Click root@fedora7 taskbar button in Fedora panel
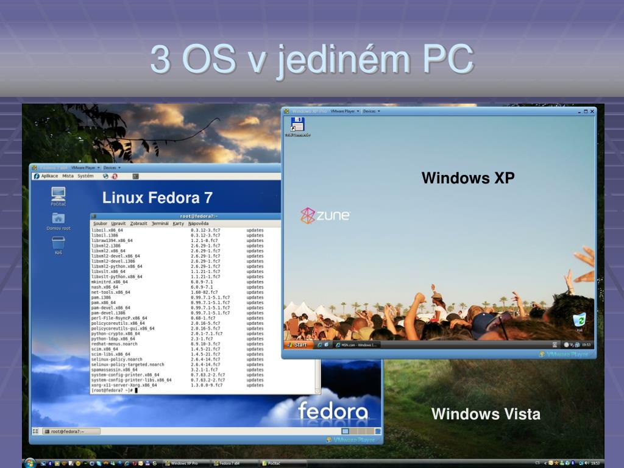Viewport: 624px width, 468px height. click(71, 431)
